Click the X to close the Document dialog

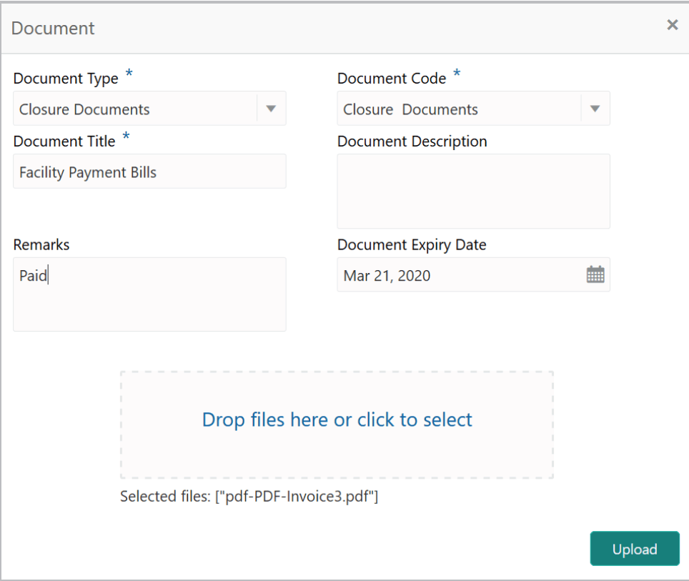[672, 24]
